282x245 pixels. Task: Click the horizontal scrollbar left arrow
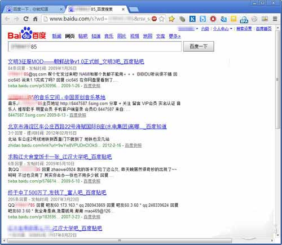click(5, 240)
